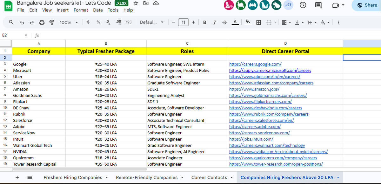This screenshot has width=381, height=184.
Task: Toggle italic formatting
Action: click(215, 22)
